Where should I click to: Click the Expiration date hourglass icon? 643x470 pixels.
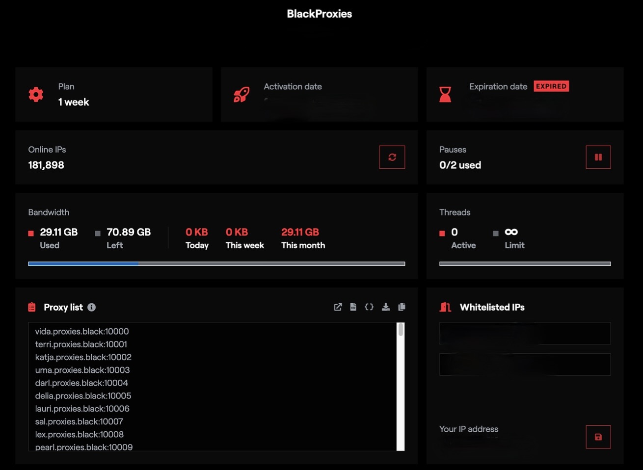(x=445, y=94)
